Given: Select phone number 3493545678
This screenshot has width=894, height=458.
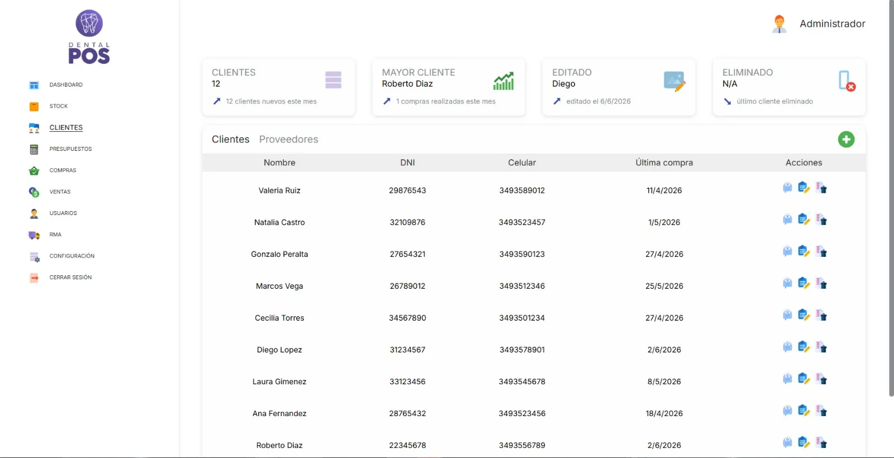Looking at the screenshot, I should point(522,381).
